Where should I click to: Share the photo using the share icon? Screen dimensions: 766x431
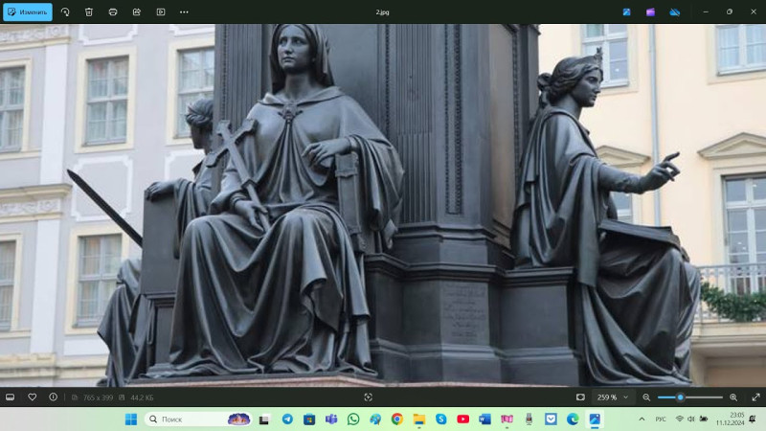pos(137,11)
